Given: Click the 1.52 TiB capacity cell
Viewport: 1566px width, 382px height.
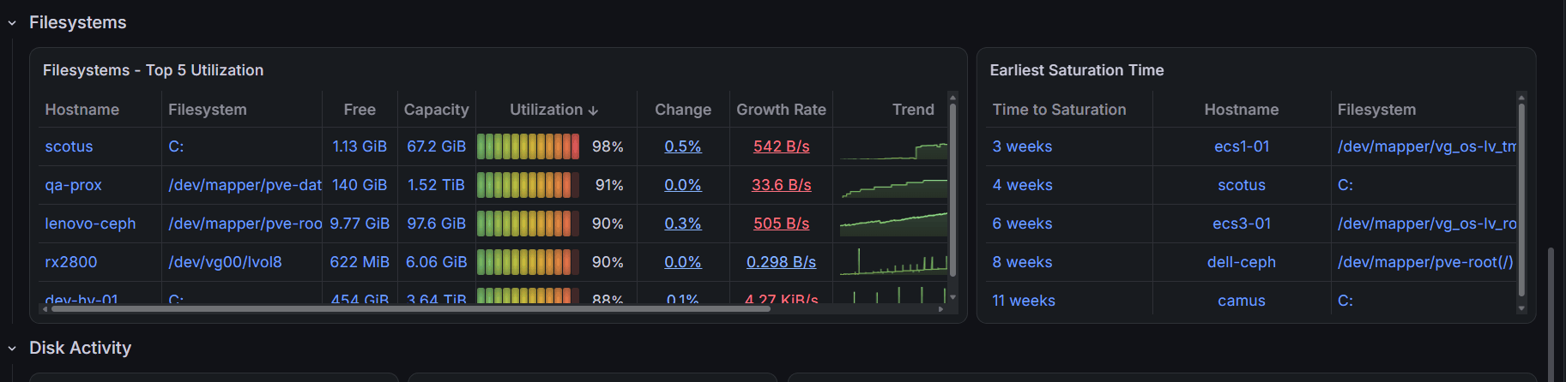Looking at the screenshot, I should click(436, 185).
